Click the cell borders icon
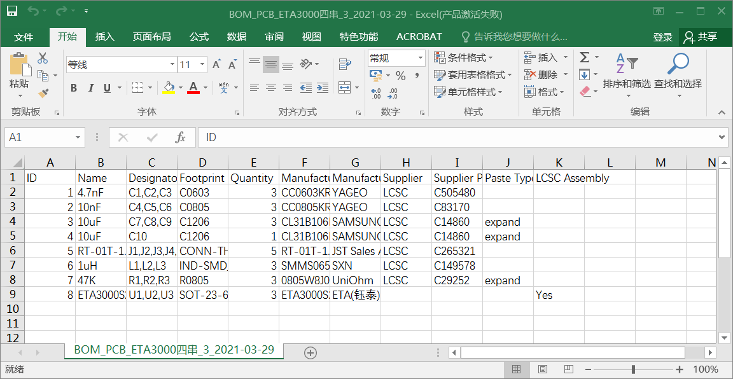The image size is (733, 379). [137, 87]
